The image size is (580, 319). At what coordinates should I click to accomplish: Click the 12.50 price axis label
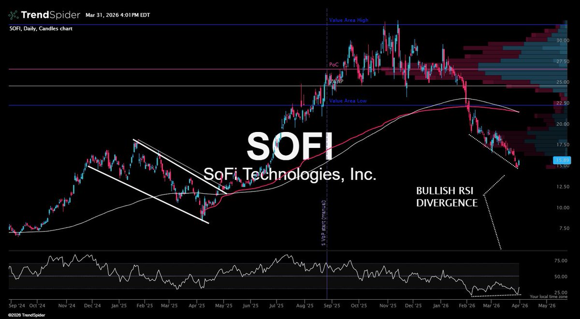562,187
